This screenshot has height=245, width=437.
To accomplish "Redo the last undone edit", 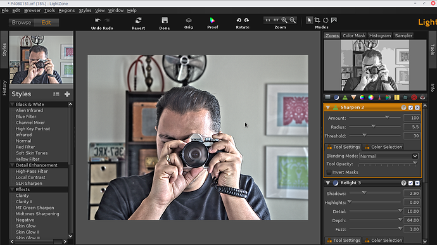I will [x=107, y=20].
